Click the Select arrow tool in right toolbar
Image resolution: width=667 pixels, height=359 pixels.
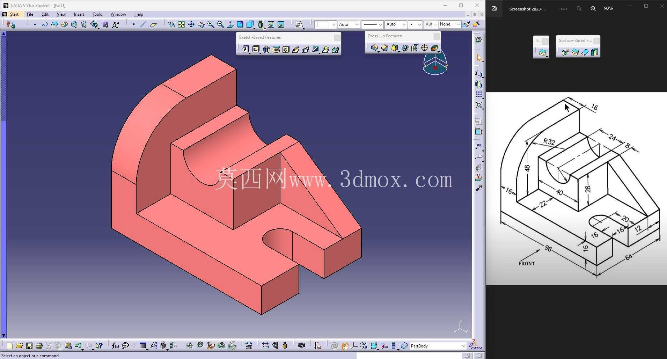[x=479, y=58]
